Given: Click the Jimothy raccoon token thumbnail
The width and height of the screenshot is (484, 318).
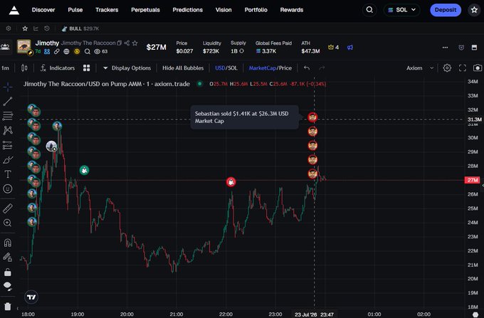Looking at the screenshot, I should (23, 46).
